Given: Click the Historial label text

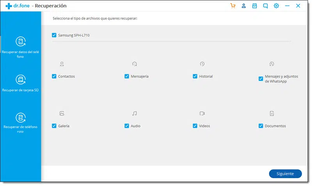Looking at the screenshot, I should coord(206,76).
